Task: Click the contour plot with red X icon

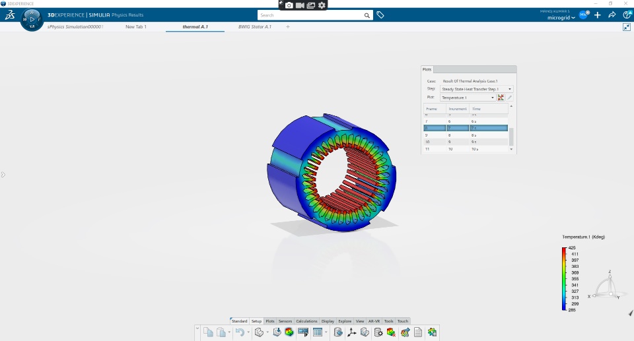Action: [x=391, y=332]
